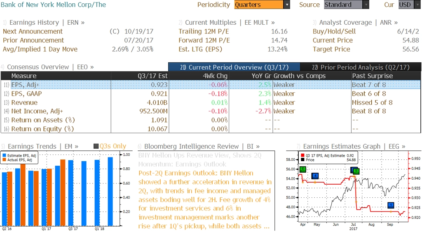Screen dimensions: 422x232
Task: Switch to Prior Period Analysis (Q2/17) tab
Action: tap(361, 67)
